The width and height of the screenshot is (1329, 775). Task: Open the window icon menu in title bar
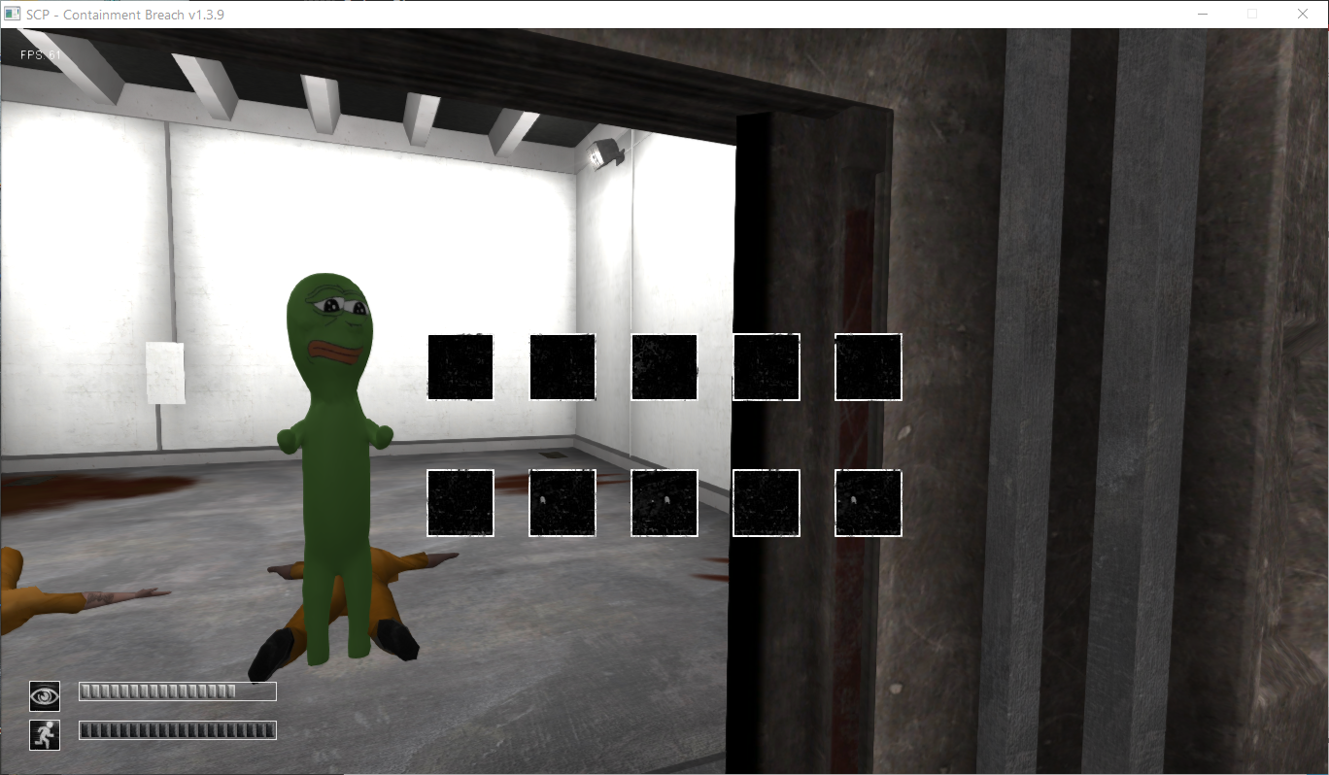13,15
